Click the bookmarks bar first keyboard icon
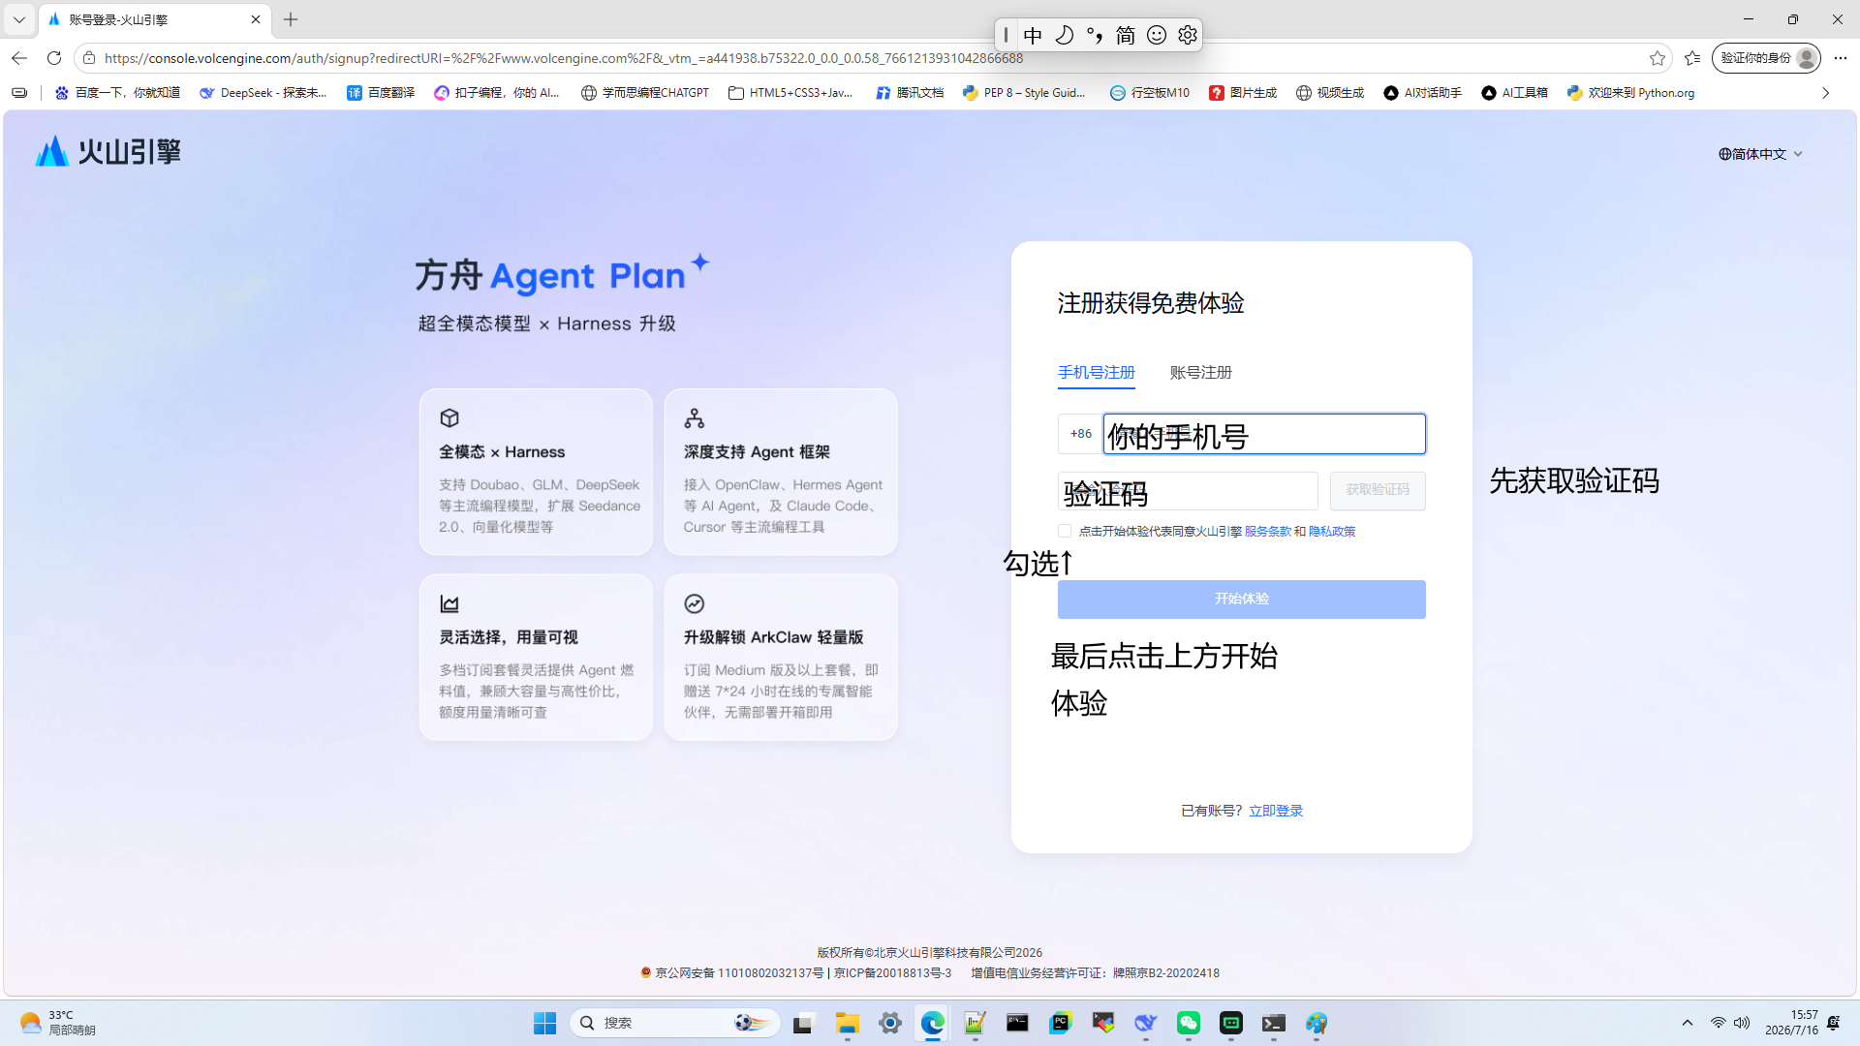 (x=19, y=93)
